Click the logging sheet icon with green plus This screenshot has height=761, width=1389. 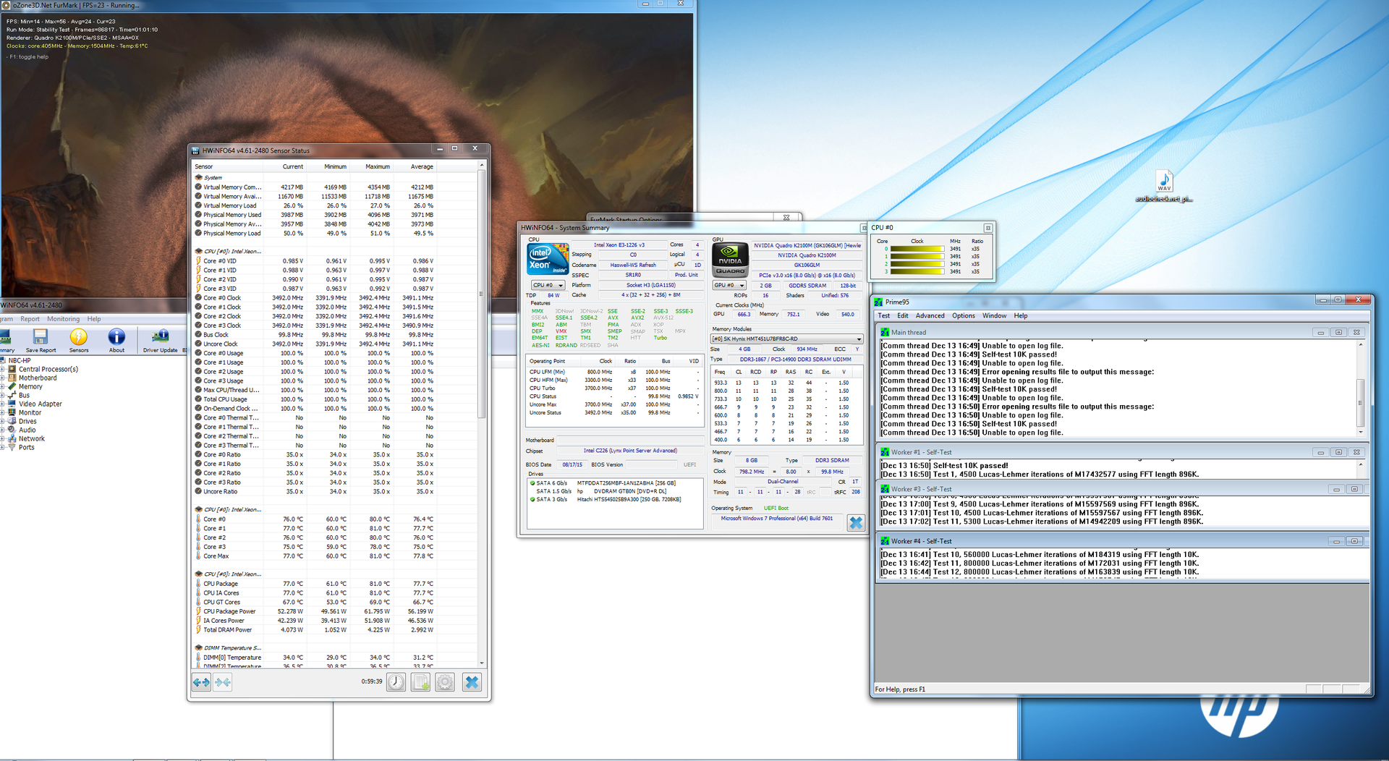pos(420,682)
